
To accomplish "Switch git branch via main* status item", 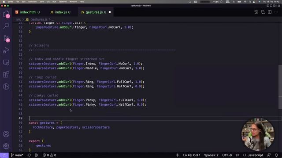I will tap(17, 155).
